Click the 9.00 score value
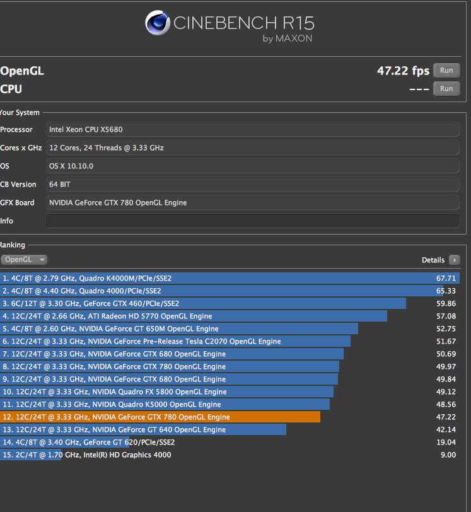This screenshot has height=512, width=471. coord(448,455)
